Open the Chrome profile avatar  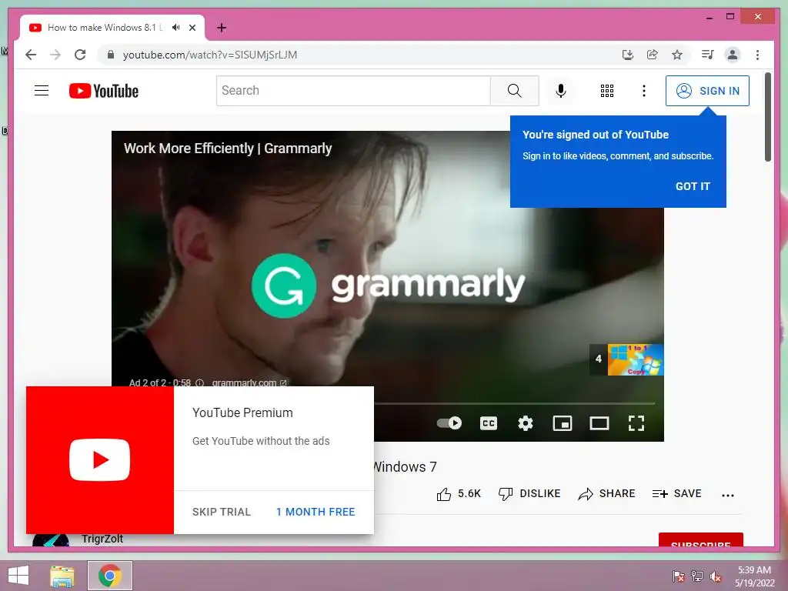(733, 55)
